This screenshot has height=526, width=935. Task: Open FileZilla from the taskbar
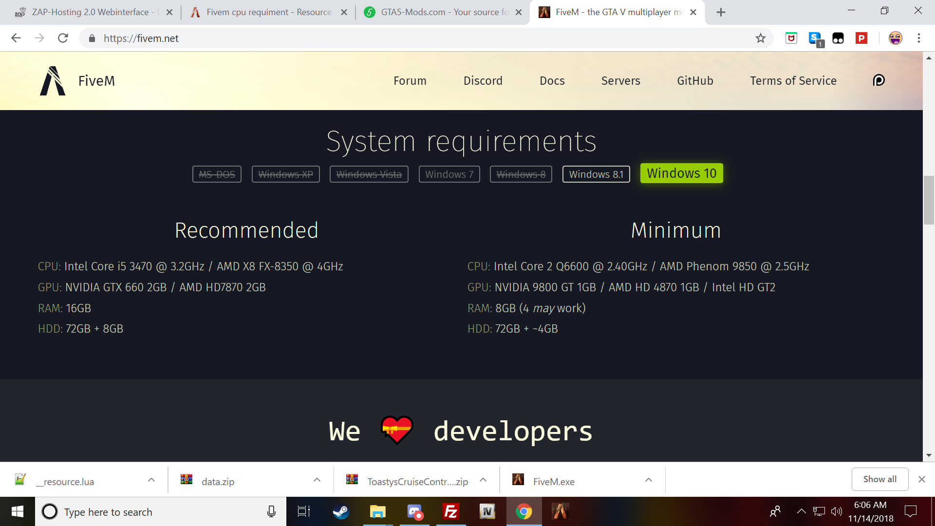451,511
